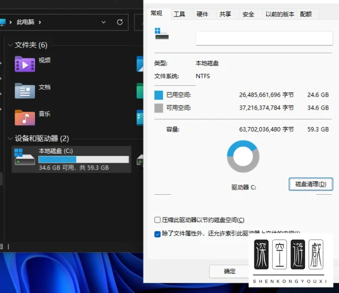Viewport: 339px width, 293px height.
Task: Click the chevron before 此电脑 in the path
Action: click(x=10, y=22)
